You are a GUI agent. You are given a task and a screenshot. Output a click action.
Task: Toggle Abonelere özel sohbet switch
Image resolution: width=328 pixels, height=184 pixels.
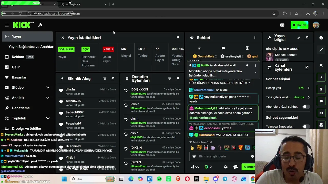[x=306, y=107]
